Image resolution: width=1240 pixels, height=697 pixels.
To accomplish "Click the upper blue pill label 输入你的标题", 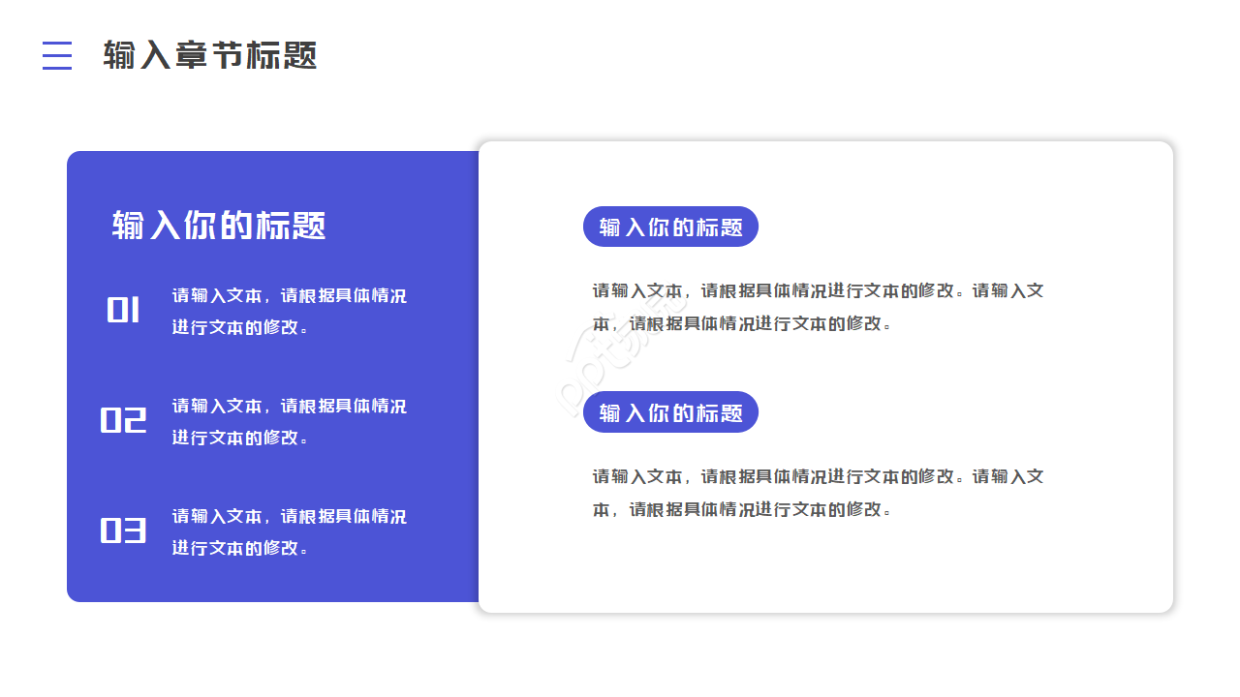I will 670,227.
